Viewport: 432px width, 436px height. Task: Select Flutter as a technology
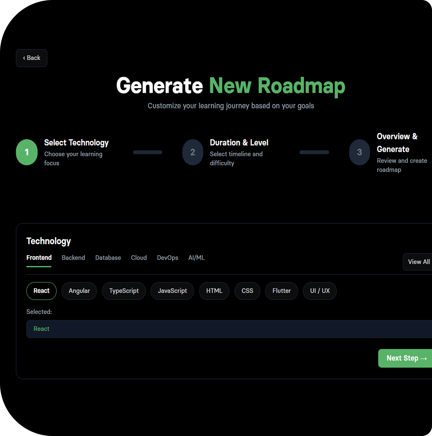282,291
